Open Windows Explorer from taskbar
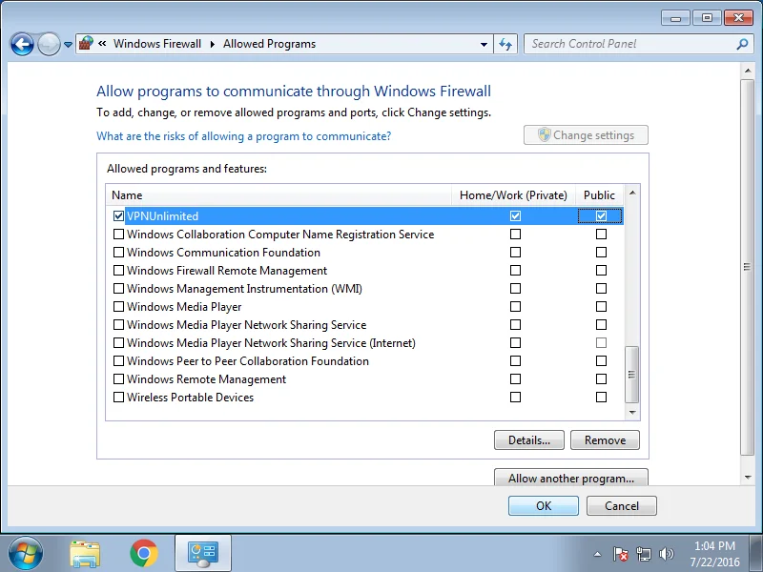Image resolution: width=763 pixels, height=572 pixels. [x=85, y=553]
